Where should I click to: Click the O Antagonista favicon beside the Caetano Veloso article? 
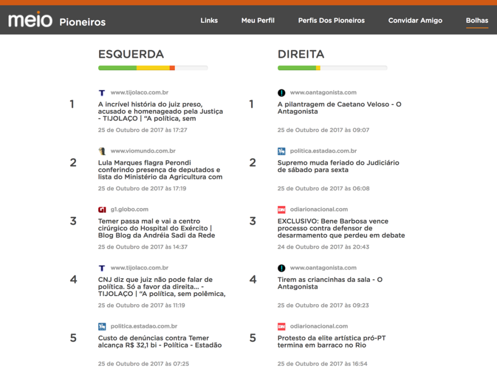tap(282, 93)
